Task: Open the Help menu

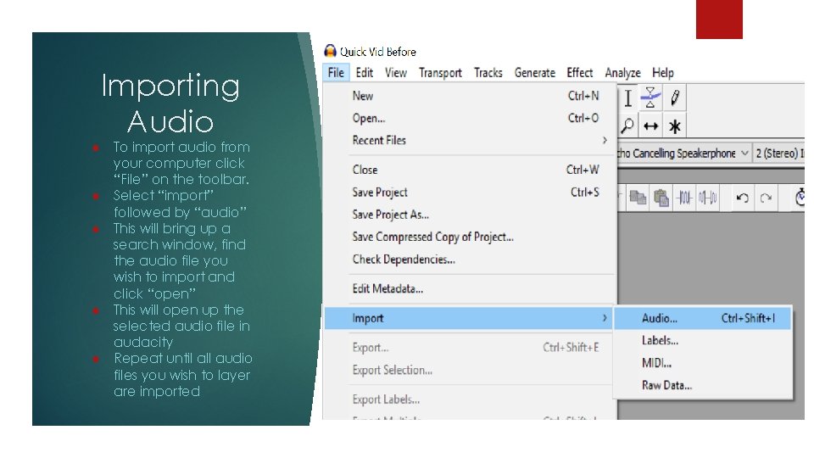Action: pyautogui.click(x=663, y=73)
